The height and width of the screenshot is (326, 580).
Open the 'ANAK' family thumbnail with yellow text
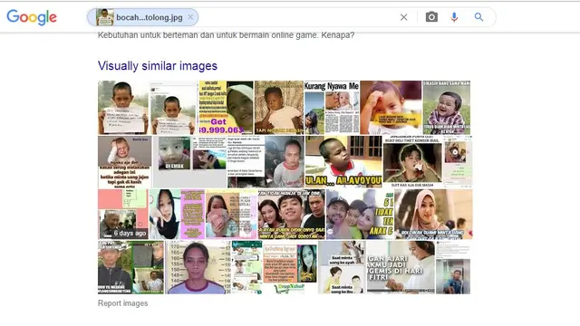pyautogui.click(x=360, y=215)
